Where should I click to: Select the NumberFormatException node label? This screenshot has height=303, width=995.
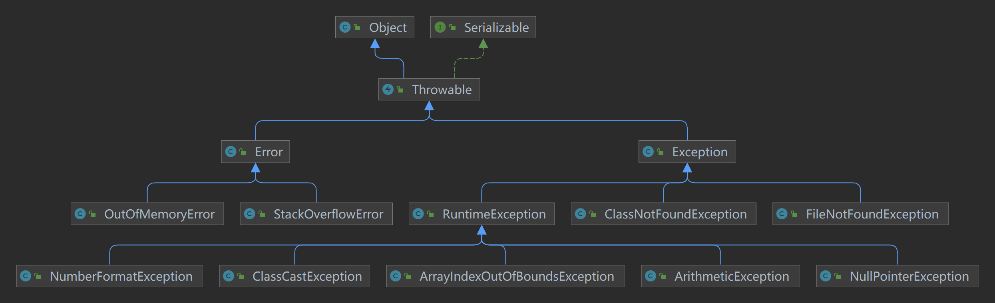click(x=121, y=276)
